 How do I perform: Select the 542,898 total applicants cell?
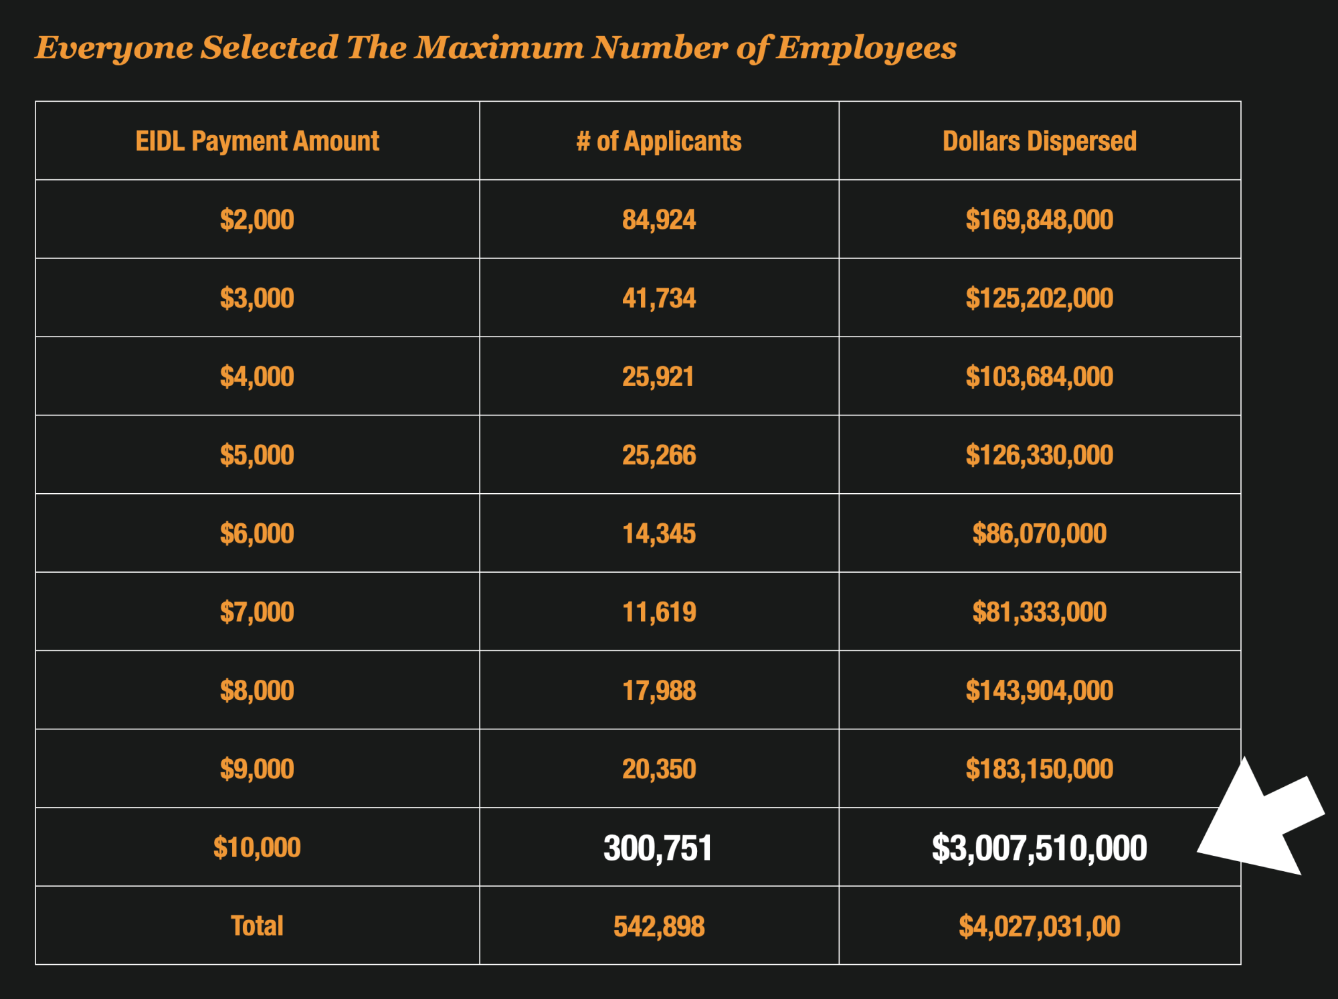[659, 926]
